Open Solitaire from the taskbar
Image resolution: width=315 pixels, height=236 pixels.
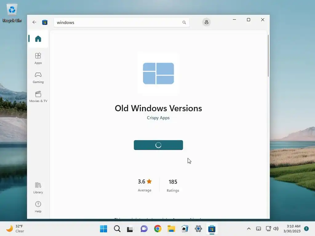click(x=185, y=229)
